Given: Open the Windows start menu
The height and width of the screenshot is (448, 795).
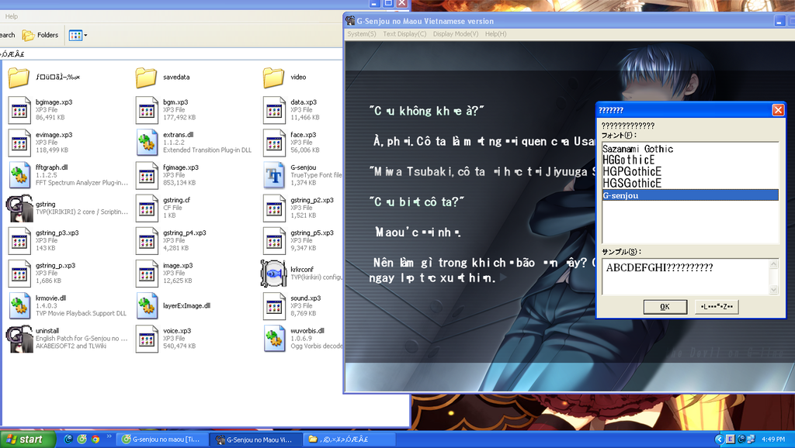Looking at the screenshot, I should pyautogui.click(x=27, y=439).
